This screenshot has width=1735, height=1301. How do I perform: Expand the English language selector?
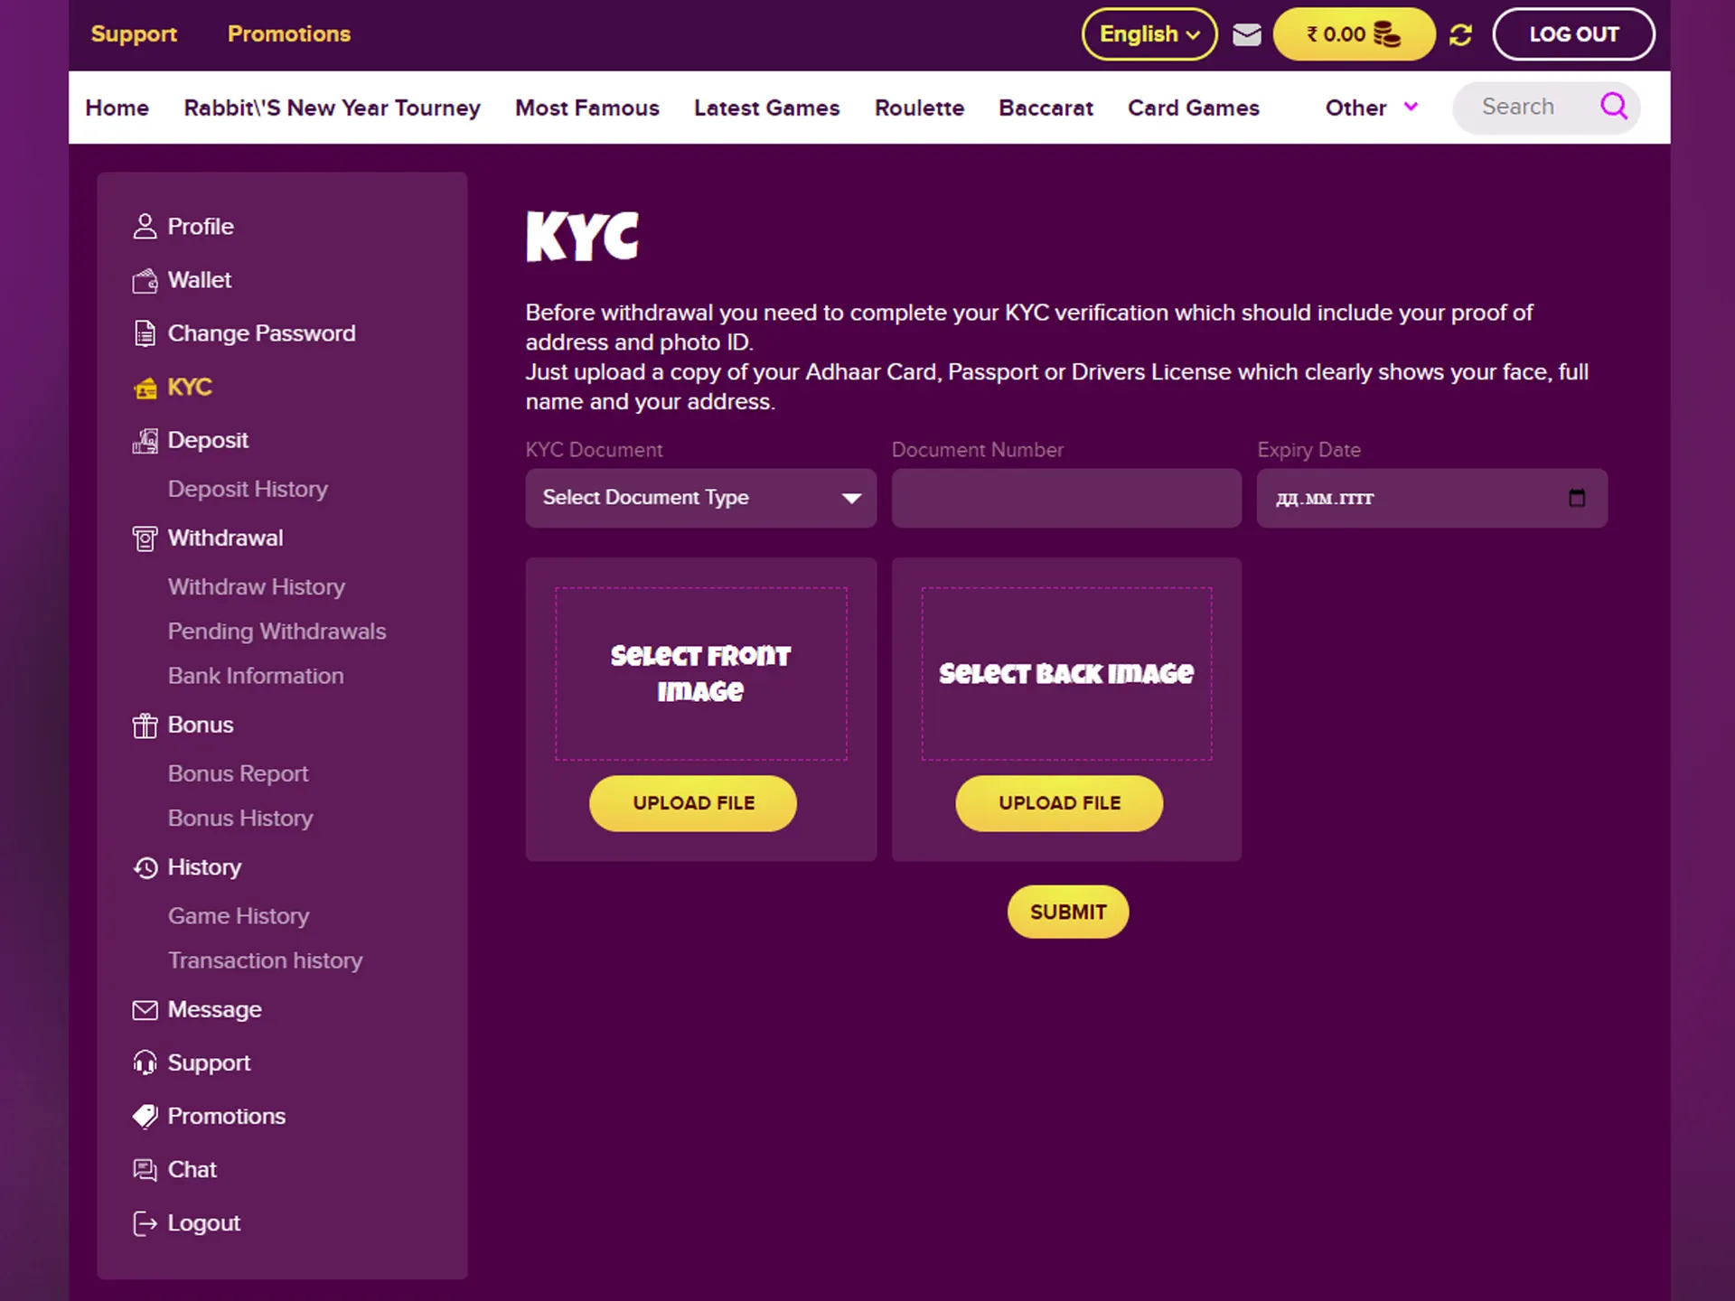coord(1149,34)
